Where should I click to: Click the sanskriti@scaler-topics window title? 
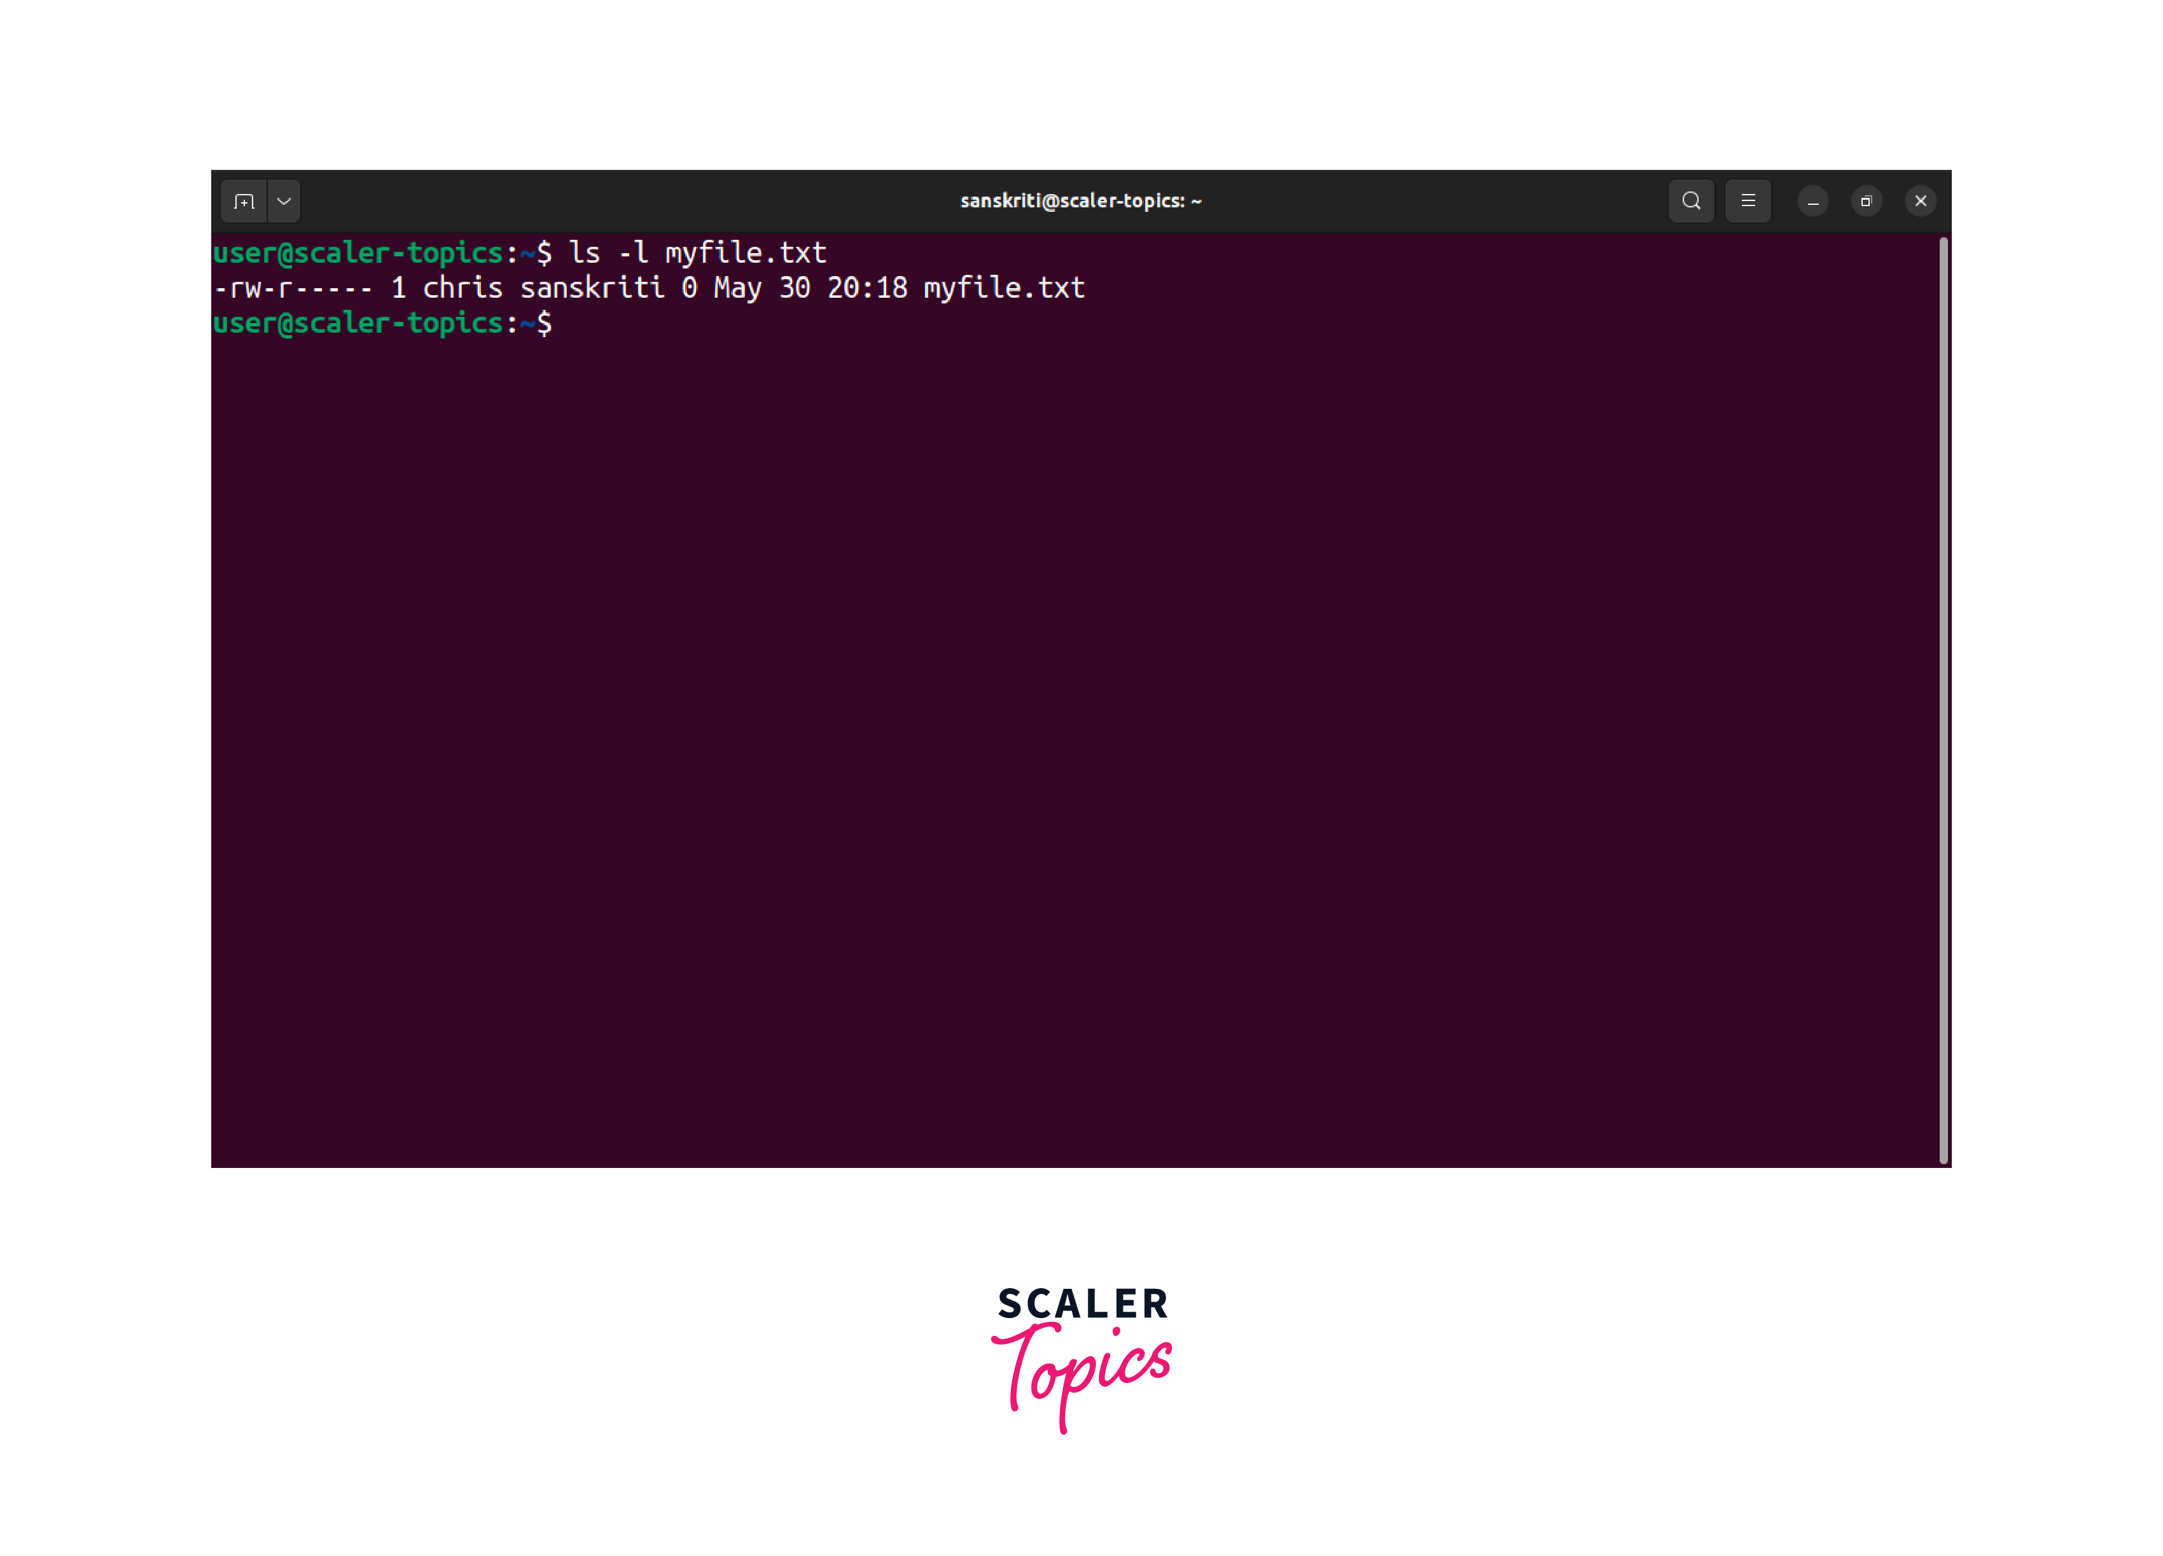[1081, 201]
